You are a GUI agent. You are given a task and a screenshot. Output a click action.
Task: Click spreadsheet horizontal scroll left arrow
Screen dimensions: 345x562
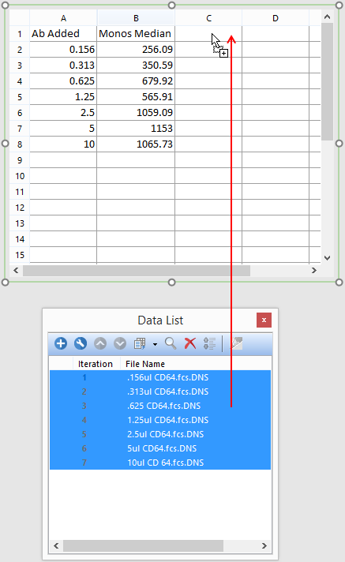16,271
